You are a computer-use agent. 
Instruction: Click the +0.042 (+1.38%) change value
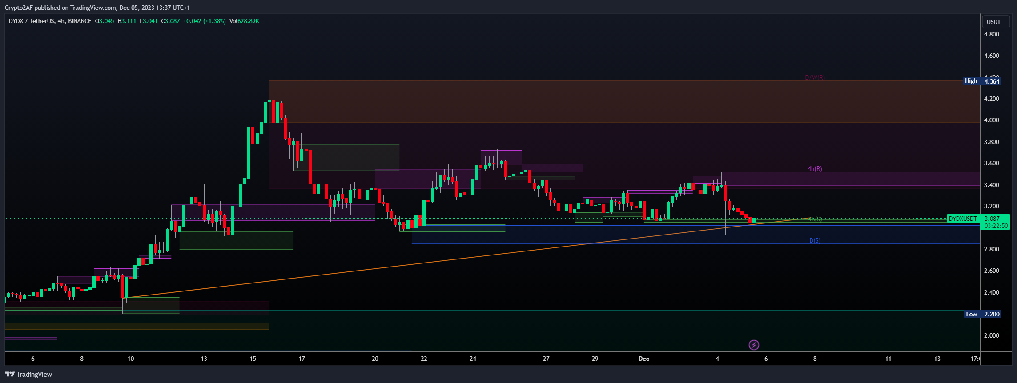click(205, 21)
